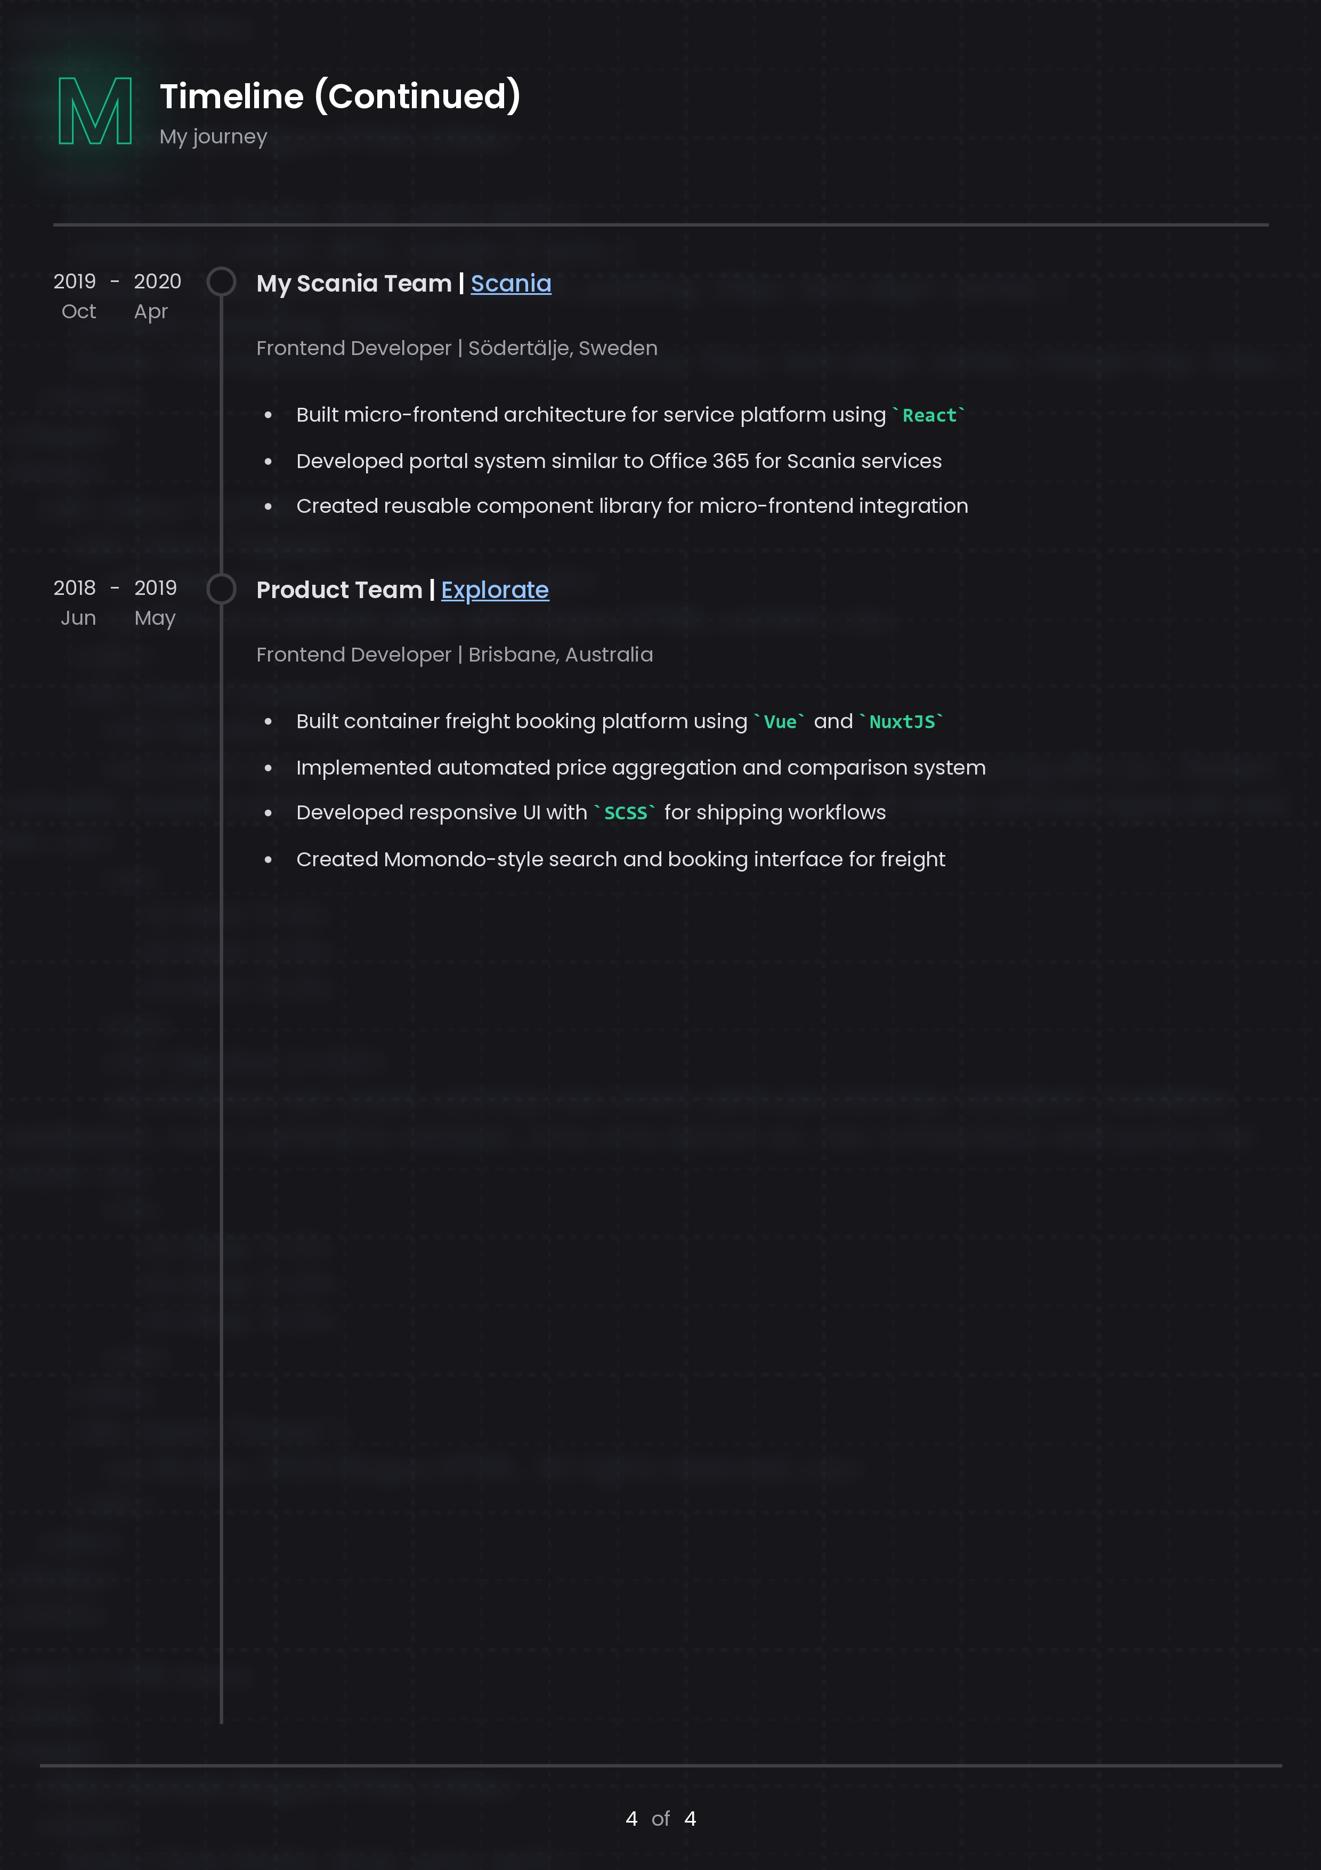Click Frontend Developer Södertälje, Sweden line
This screenshot has height=1870, width=1321.
(x=456, y=349)
